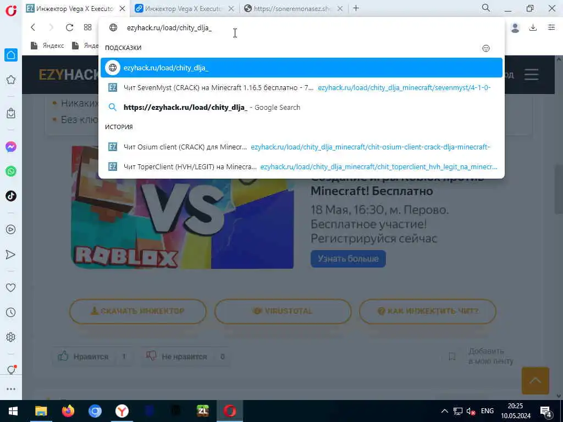Click the smiley feedback icon in suggestions

tap(486, 48)
